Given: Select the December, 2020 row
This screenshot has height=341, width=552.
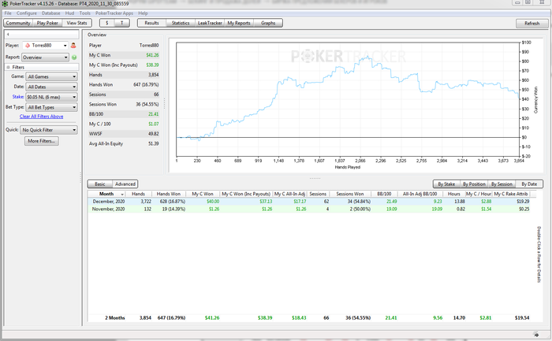Looking at the screenshot, I should [309, 202].
